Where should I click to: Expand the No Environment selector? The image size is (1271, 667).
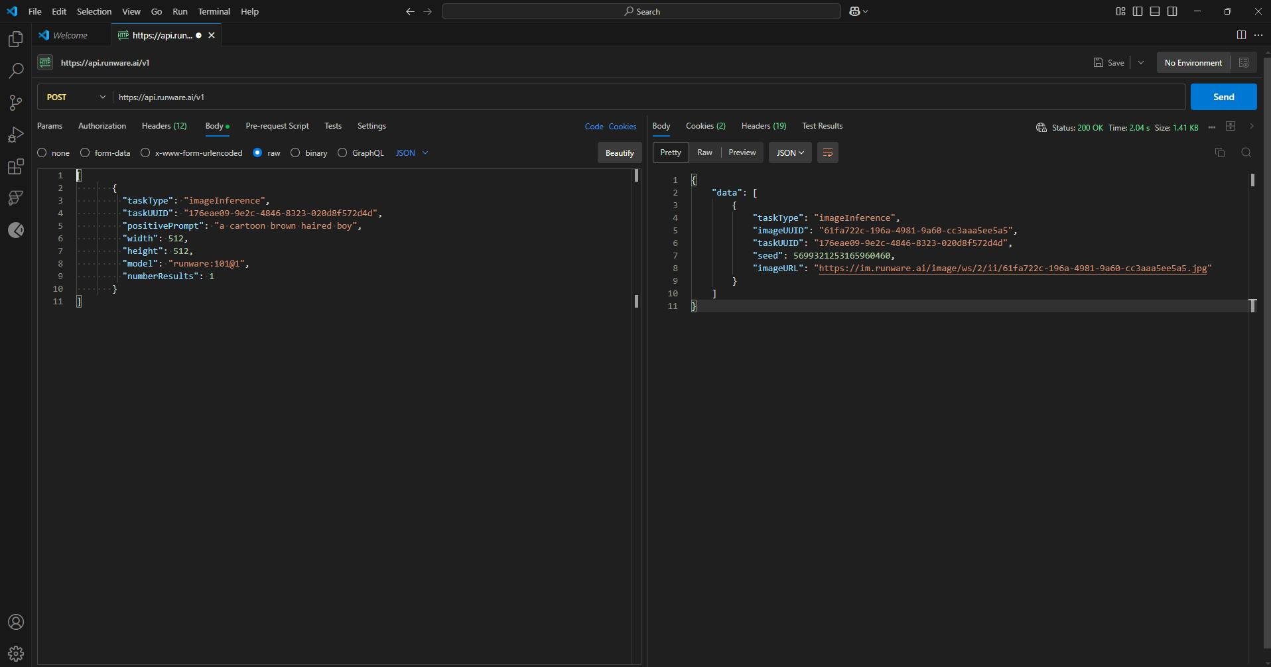1193,63
